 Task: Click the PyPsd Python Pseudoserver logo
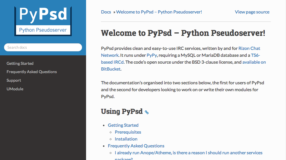coord(43,21)
